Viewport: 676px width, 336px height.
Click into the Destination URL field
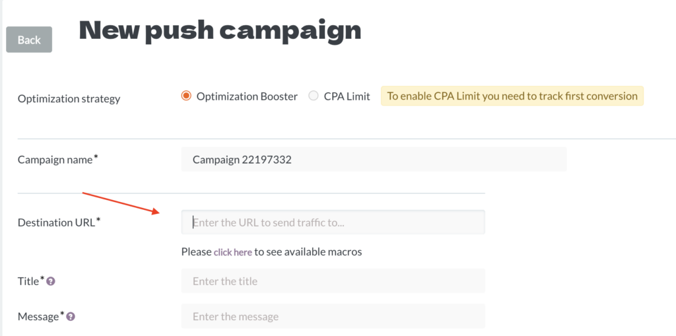click(x=333, y=222)
